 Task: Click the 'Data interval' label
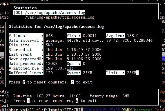point(26,40)
